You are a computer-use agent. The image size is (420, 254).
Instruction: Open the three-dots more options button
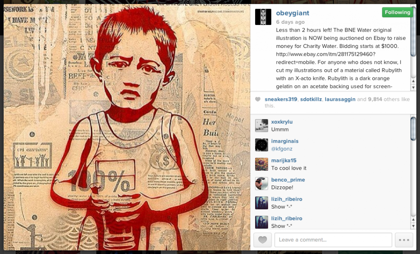(404, 240)
